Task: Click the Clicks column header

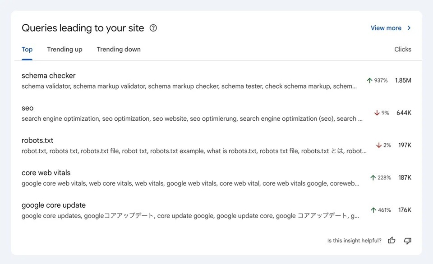Action: 403,50
